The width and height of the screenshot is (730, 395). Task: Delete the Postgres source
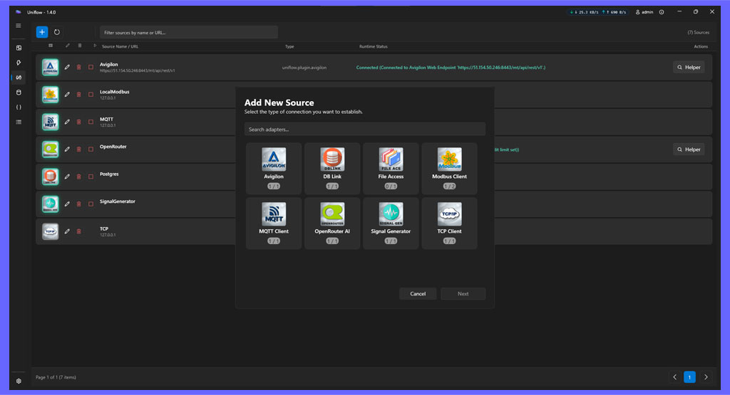pyautogui.click(x=78, y=177)
